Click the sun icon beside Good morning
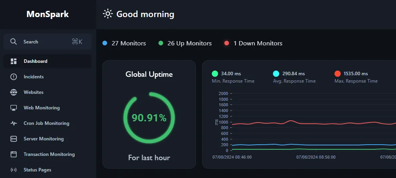The width and height of the screenshot is (396, 178). tap(107, 14)
